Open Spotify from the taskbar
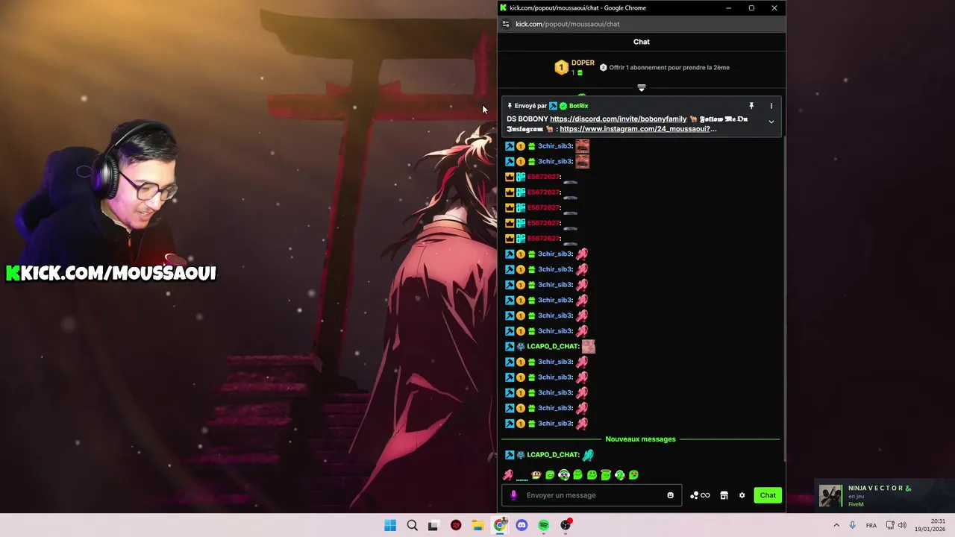The image size is (955, 537). click(544, 525)
